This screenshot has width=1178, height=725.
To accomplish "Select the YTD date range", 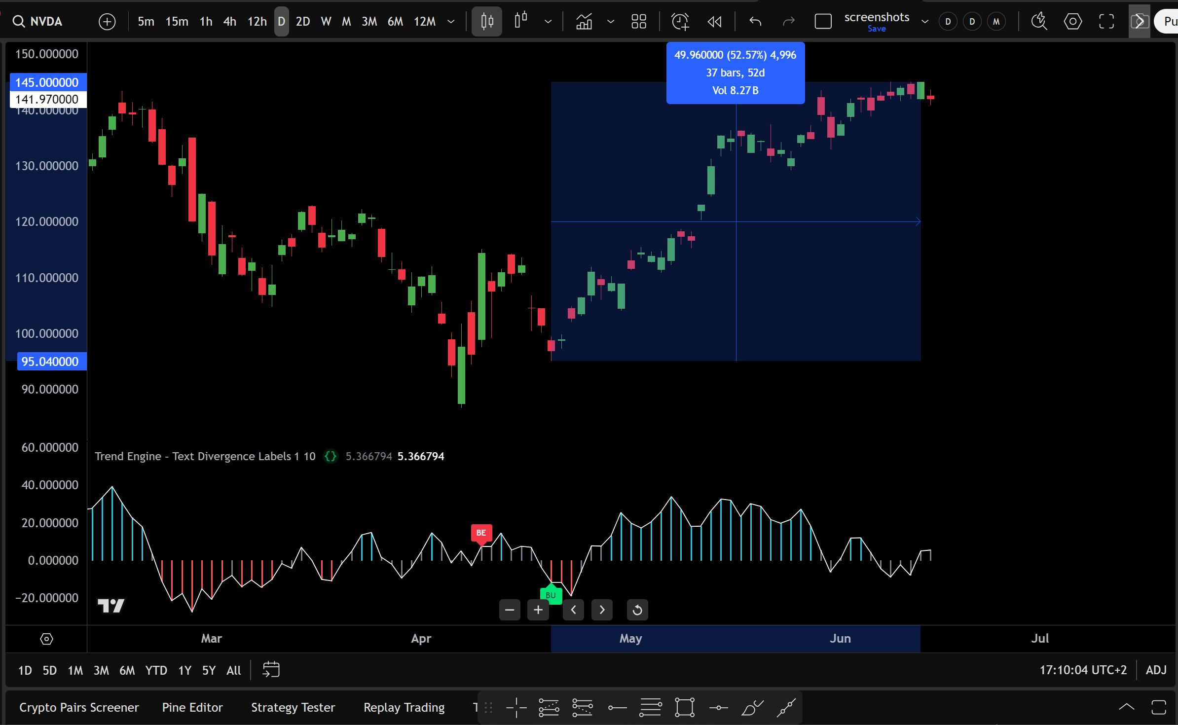I will [156, 670].
